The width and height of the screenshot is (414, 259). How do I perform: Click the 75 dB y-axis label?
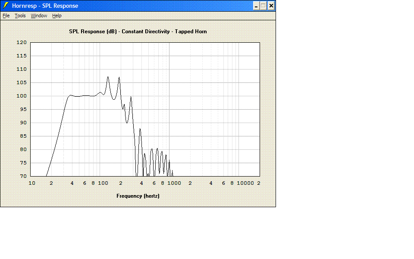pos(23,163)
